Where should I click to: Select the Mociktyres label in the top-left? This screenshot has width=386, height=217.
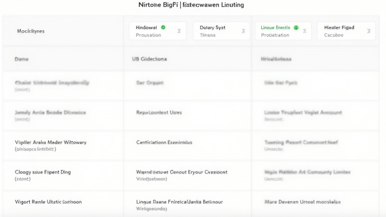point(31,31)
